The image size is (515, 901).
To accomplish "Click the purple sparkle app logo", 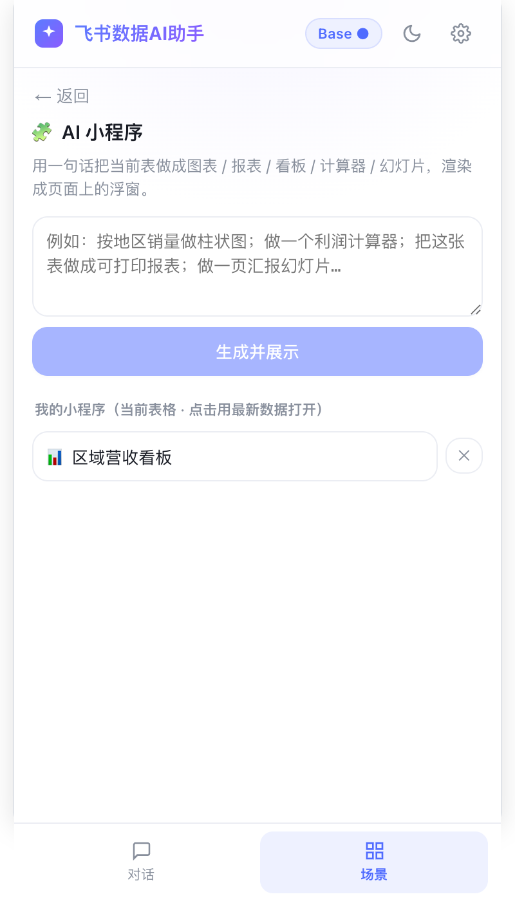I will (49, 33).
